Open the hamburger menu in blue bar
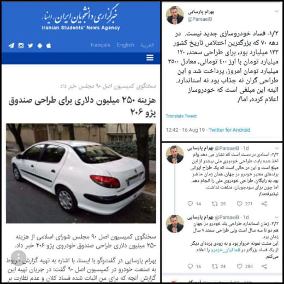The image size is (284, 284). 150,58
